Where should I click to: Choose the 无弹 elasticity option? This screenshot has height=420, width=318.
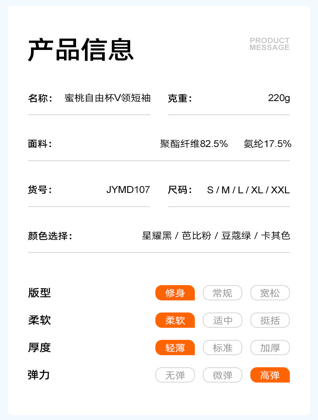(x=175, y=375)
